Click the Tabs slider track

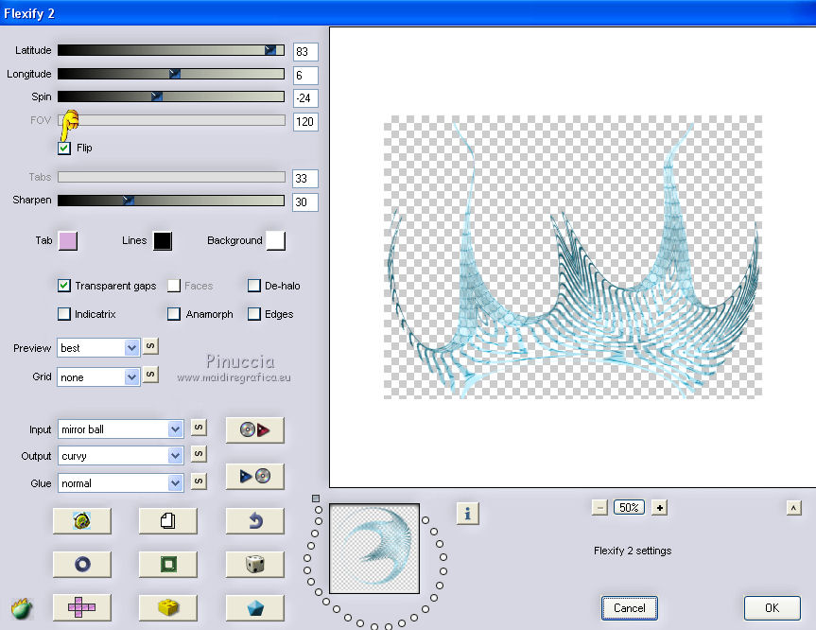tap(171, 177)
